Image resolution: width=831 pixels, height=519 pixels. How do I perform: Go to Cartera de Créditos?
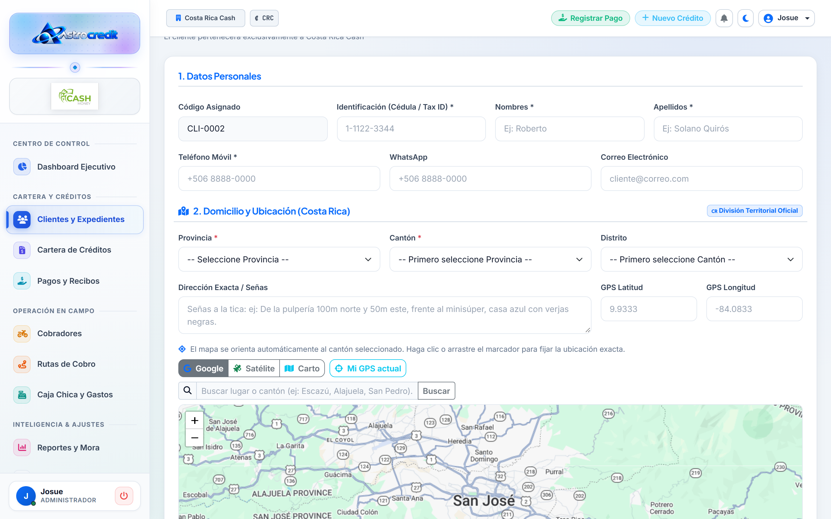pos(75,250)
